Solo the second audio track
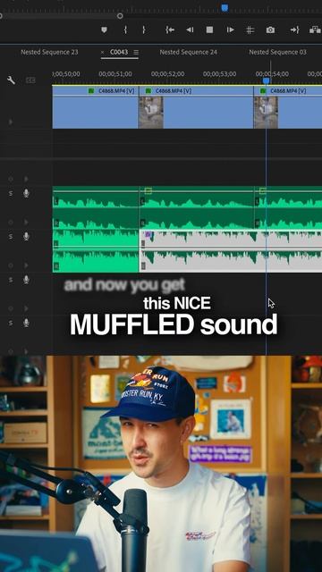 [11, 236]
